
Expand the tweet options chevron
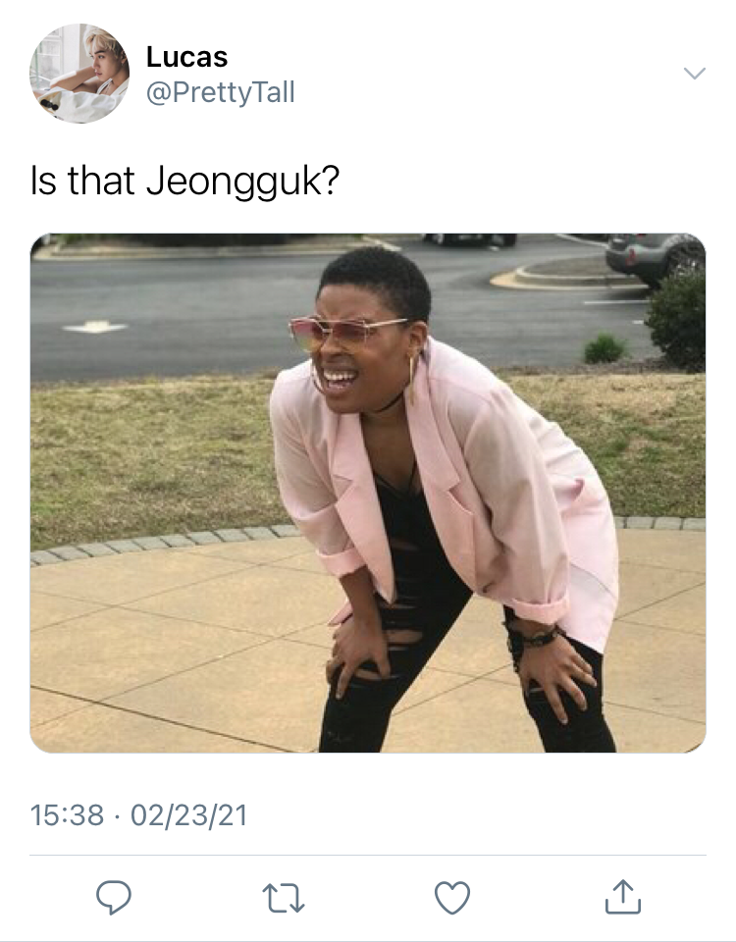tap(695, 74)
